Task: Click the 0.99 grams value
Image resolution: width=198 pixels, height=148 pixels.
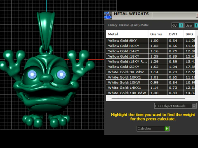Action: [154, 83]
